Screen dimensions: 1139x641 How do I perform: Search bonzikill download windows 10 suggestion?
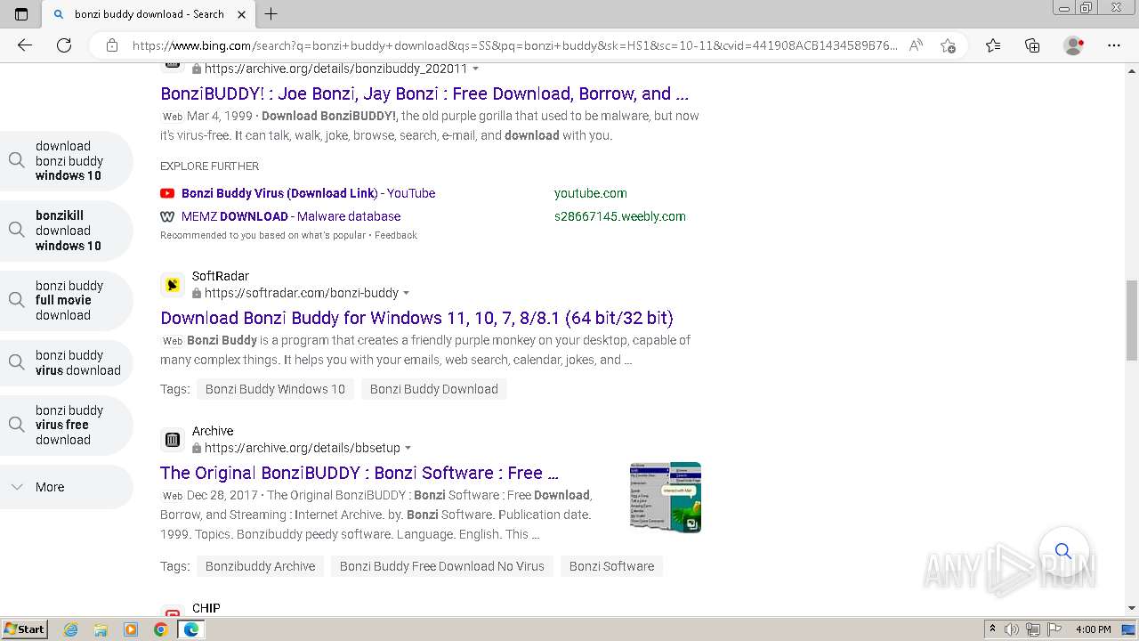tap(67, 231)
